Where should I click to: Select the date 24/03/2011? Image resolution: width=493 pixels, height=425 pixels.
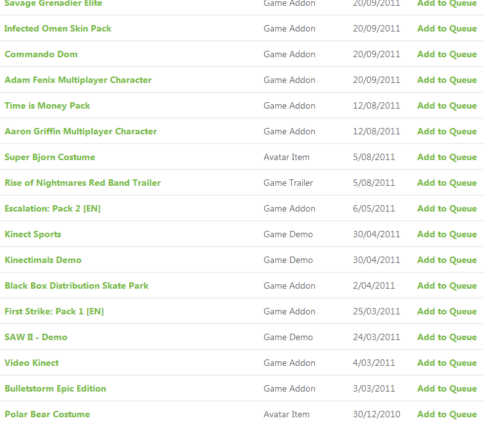click(377, 337)
